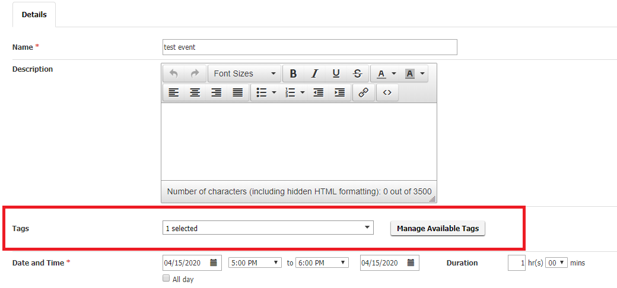This screenshot has width=617, height=288.
Task: Justify the description text
Action: point(238,92)
